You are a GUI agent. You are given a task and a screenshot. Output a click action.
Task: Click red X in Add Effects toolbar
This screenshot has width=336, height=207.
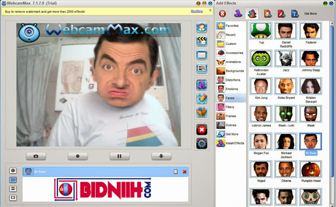coord(222,14)
